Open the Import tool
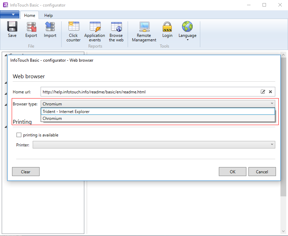The height and width of the screenshot is (236, 288). click(50, 29)
